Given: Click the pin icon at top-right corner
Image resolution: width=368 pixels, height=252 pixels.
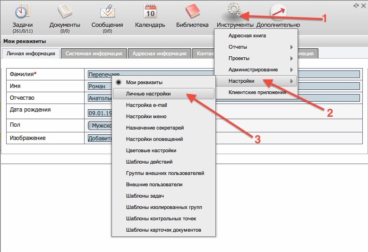Looking at the screenshot, I should [x=357, y=5].
